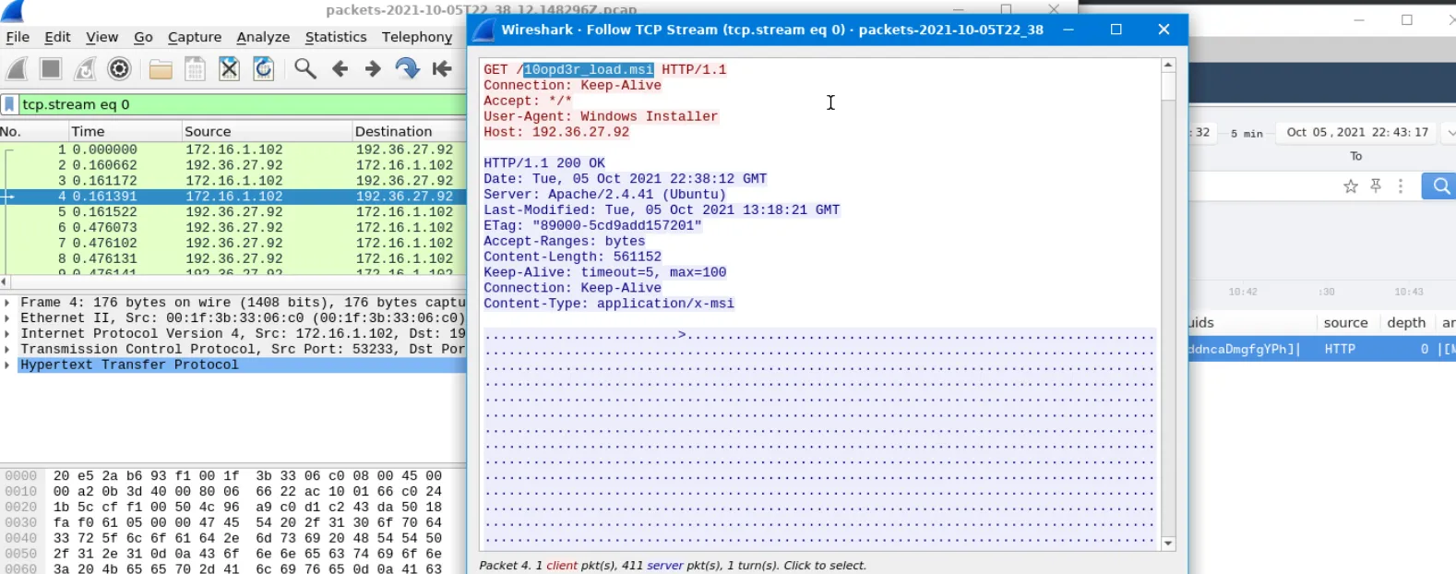This screenshot has width=1456, height=574.
Task: Jump to the first packet icon
Action: (442, 69)
